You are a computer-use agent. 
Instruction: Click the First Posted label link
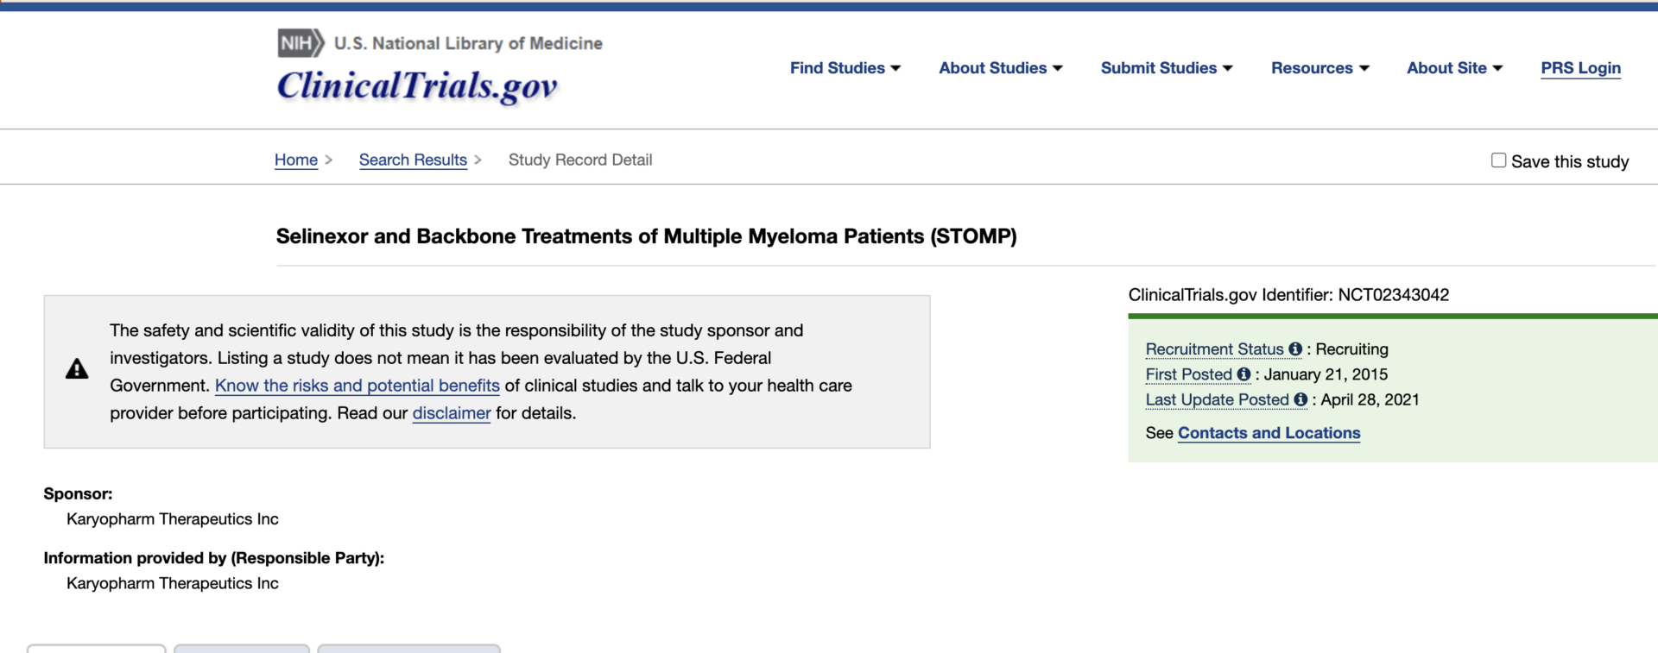tap(1189, 374)
